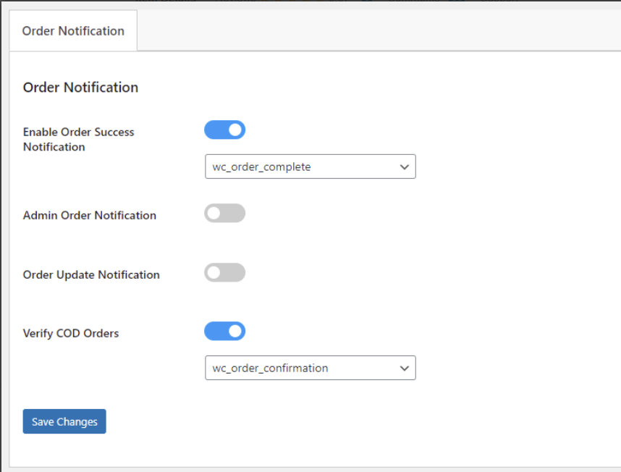This screenshot has width=621, height=472.
Task: Open the wc_order_complete template dropdown
Action: 310,167
